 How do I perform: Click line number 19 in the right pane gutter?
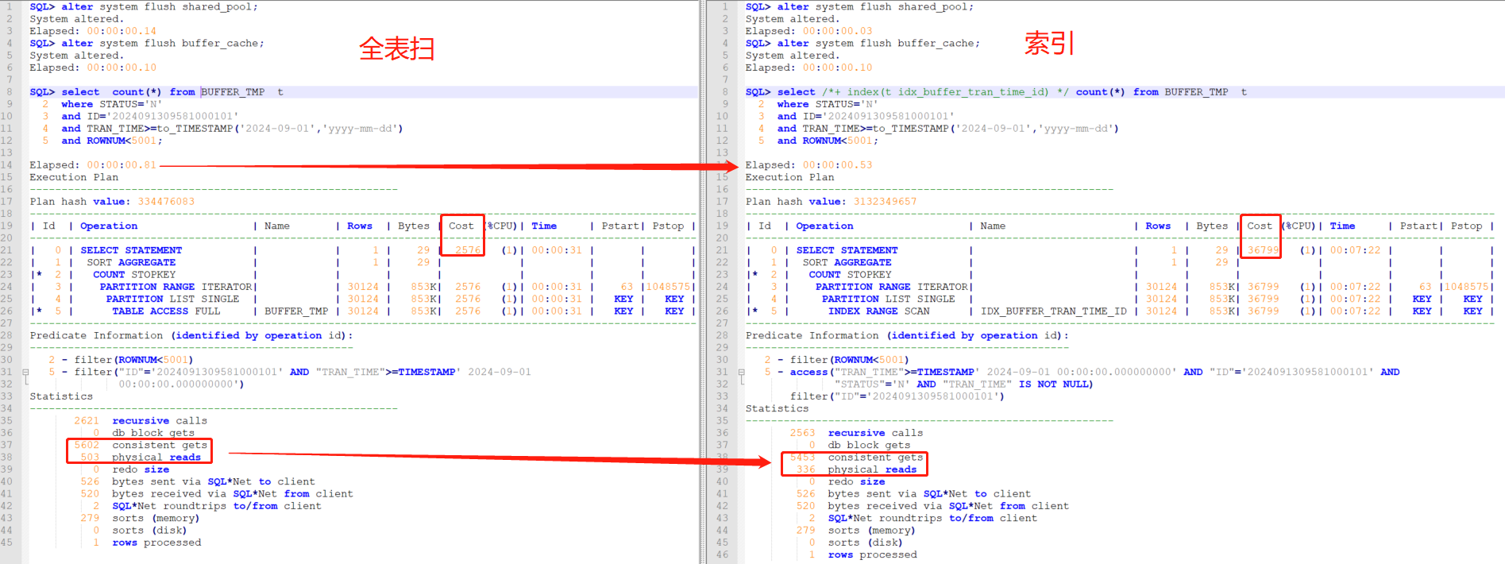click(722, 226)
